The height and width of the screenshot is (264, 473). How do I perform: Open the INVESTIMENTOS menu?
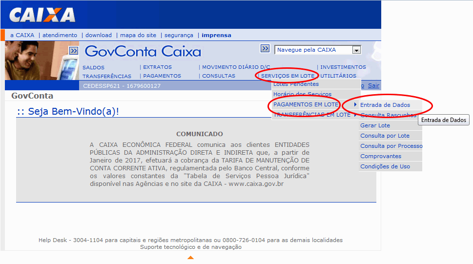pyautogui.click(x=343, y=67)
